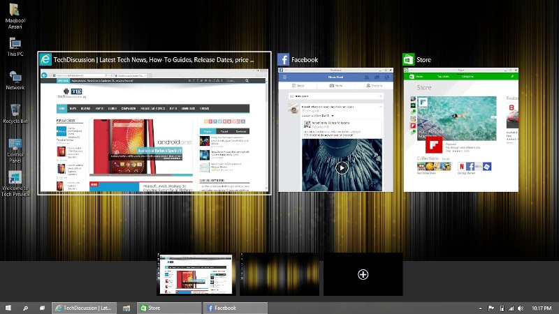The image size is (559, 314).
Task: Click the Store taskbar button
Action: [169, 308]
